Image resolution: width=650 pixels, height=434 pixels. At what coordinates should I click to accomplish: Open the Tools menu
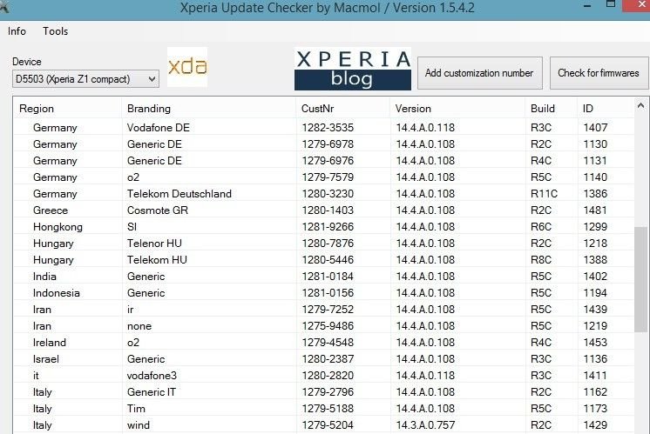click(55, 31)
